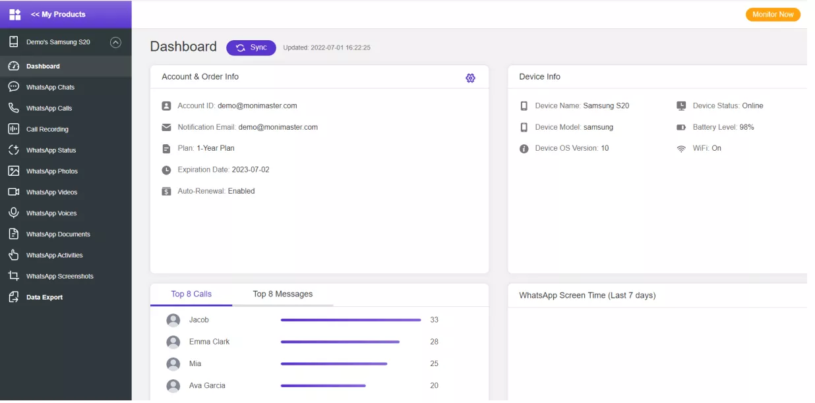
Task: Select the Call Recording icon
Action: click(13, 129)
